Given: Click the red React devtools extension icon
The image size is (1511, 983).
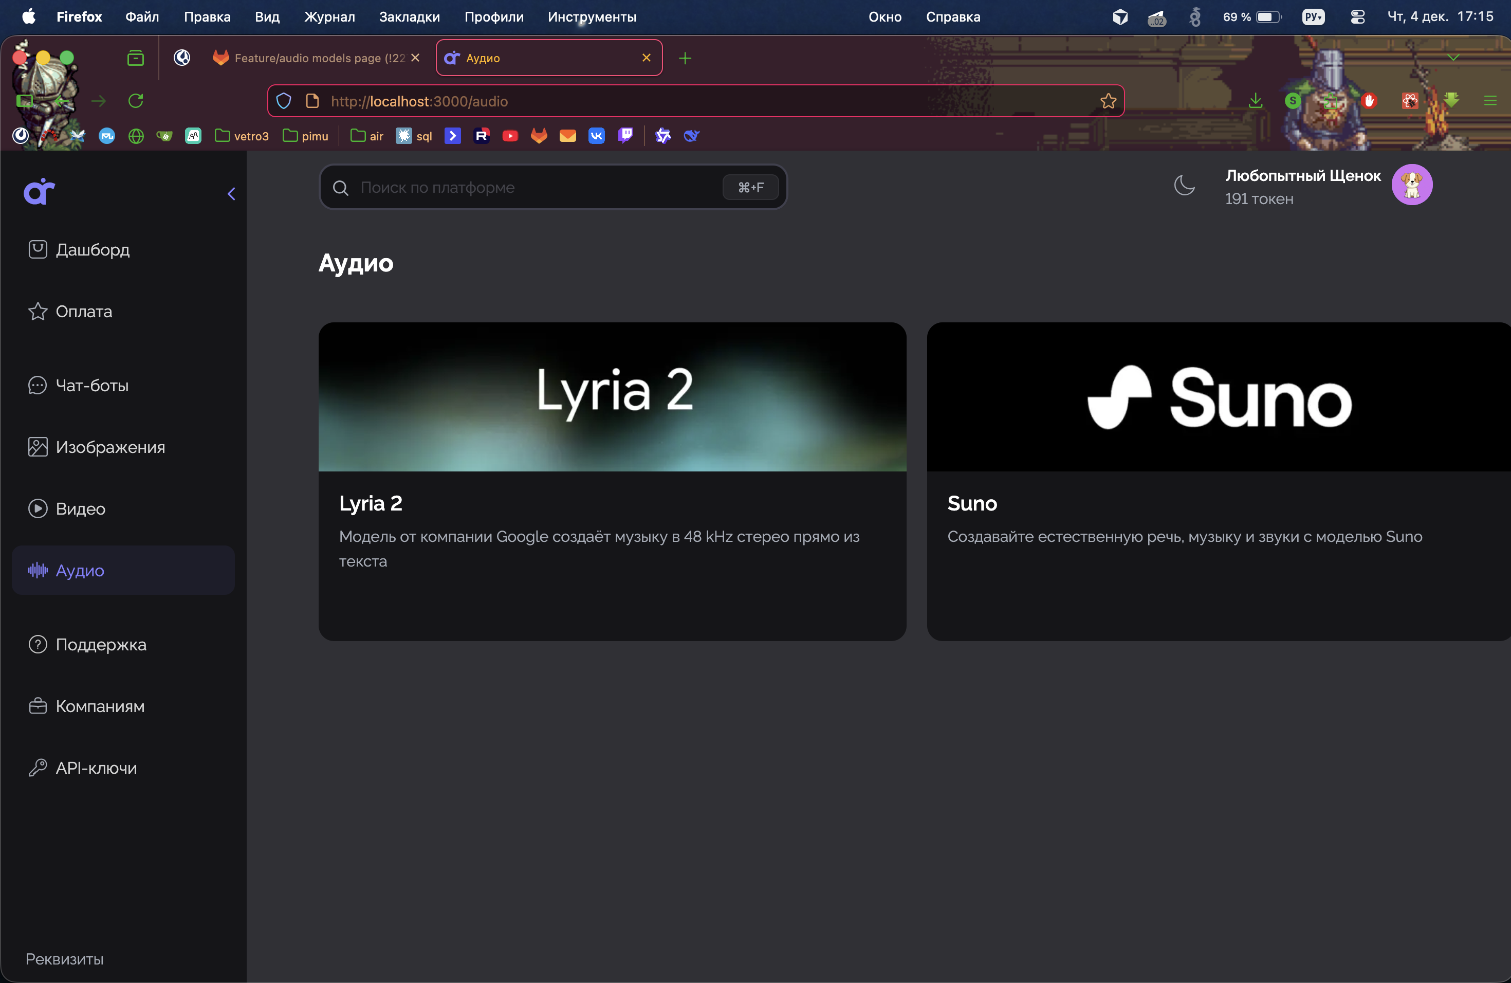Looking at the screenshot, I should [x=1410, y=100].
